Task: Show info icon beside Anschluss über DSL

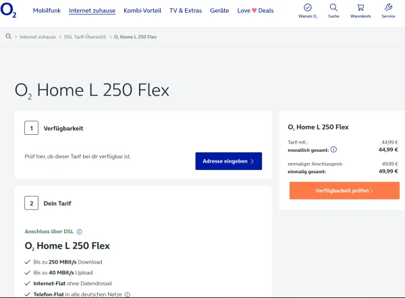Action: point(79,232)
